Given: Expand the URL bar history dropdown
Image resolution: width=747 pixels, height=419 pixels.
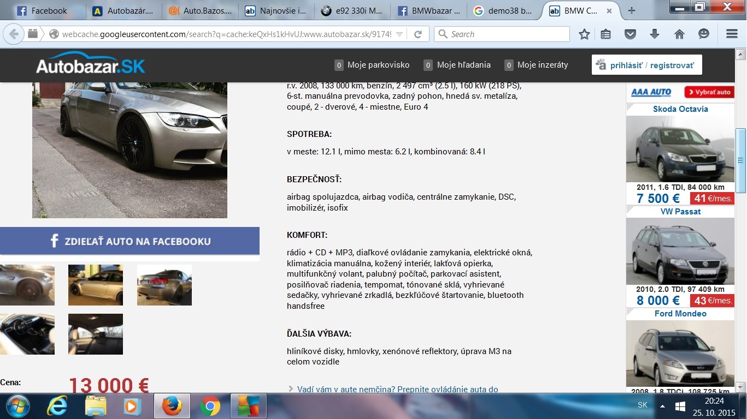Looking at the screenshot, I should point(399,34).
